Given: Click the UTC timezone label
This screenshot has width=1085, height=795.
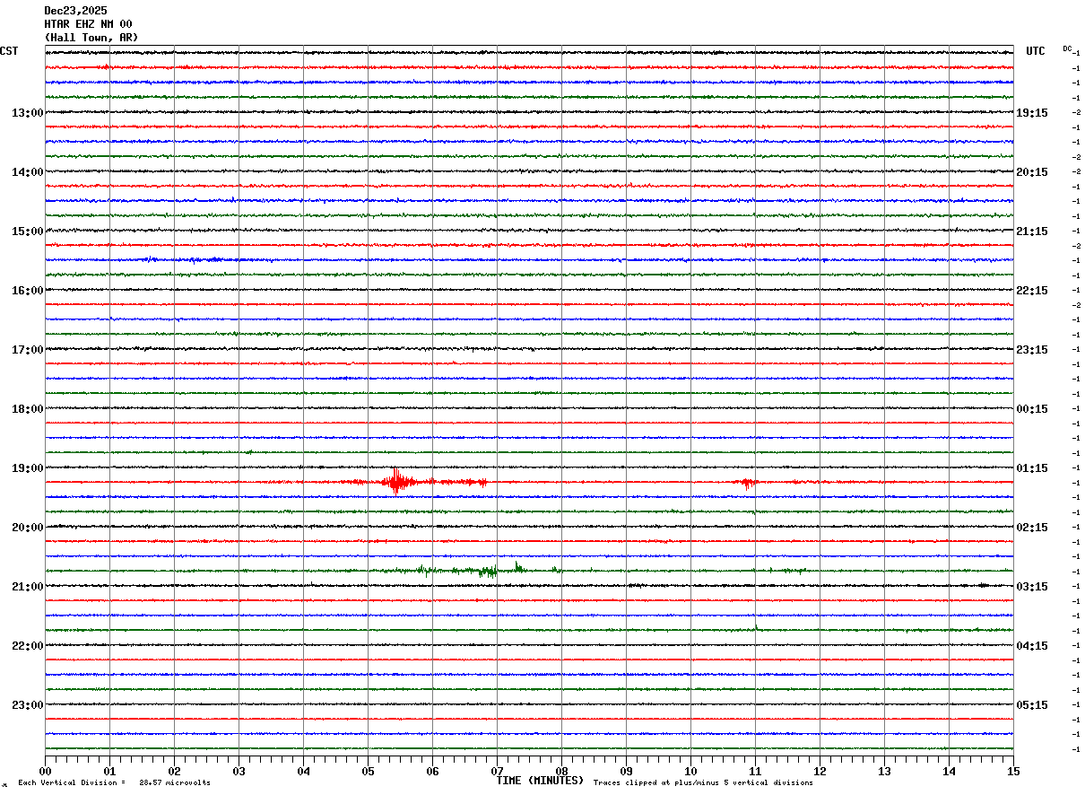Looking at the screenshot, I should click(1036, 51).
